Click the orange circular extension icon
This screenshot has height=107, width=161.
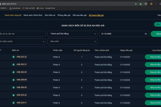[x=151, y=4]
